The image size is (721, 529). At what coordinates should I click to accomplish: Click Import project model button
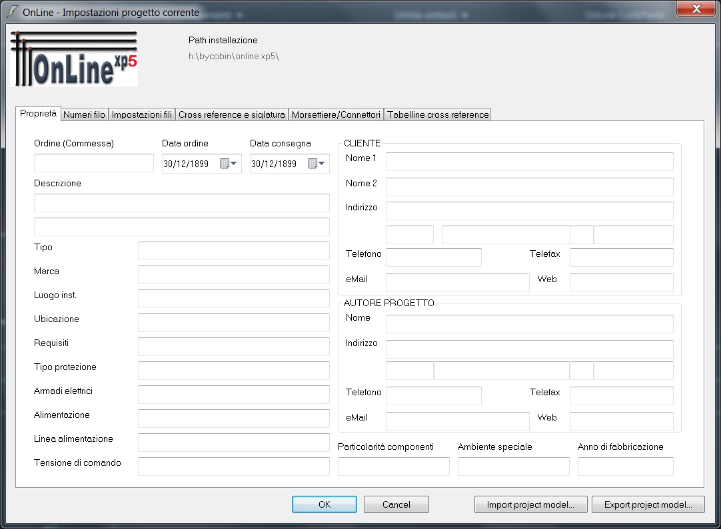coord(530,504)
